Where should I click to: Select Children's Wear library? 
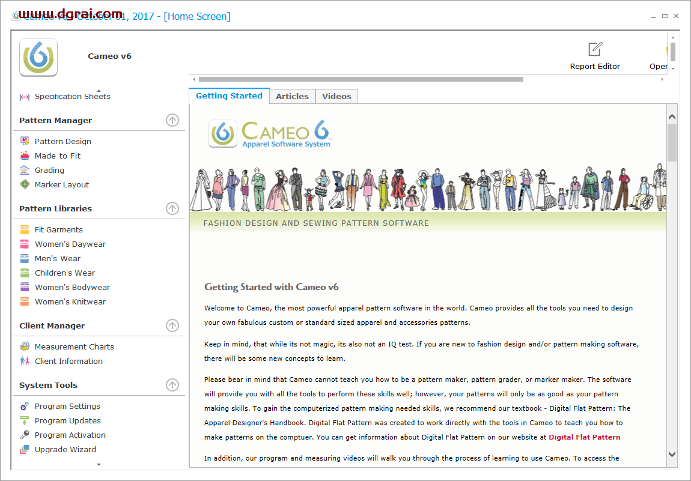[65, 273]
